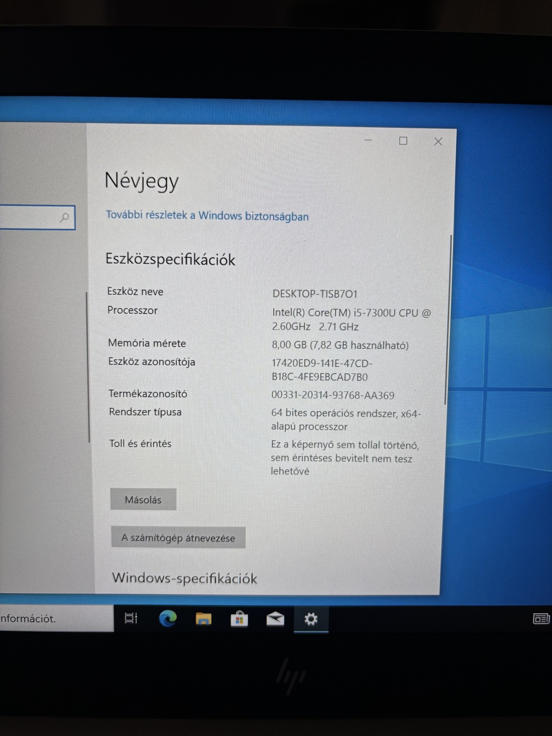The image size is (552, 736).
Task: Minimize the Settings window
Action: tap(368, 140)
